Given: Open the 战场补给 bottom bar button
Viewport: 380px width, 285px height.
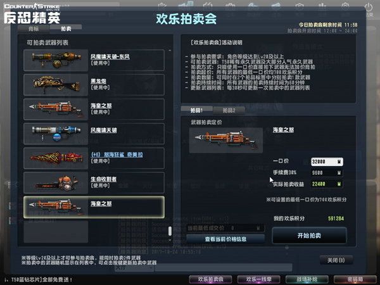Looking at the screenshot, I should click(x=307, y=279).
